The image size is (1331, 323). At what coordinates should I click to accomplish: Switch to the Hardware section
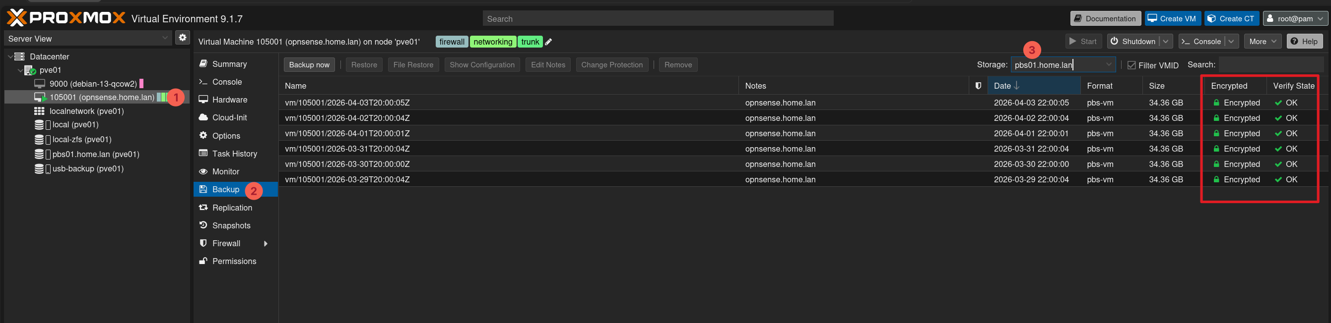(229, 100)
